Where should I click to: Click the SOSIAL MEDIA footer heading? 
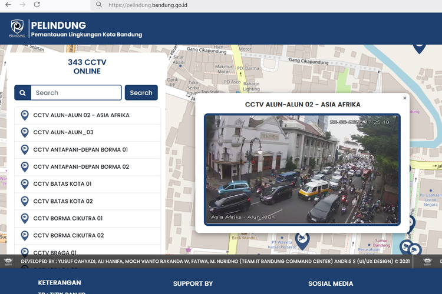click(331, 284)
